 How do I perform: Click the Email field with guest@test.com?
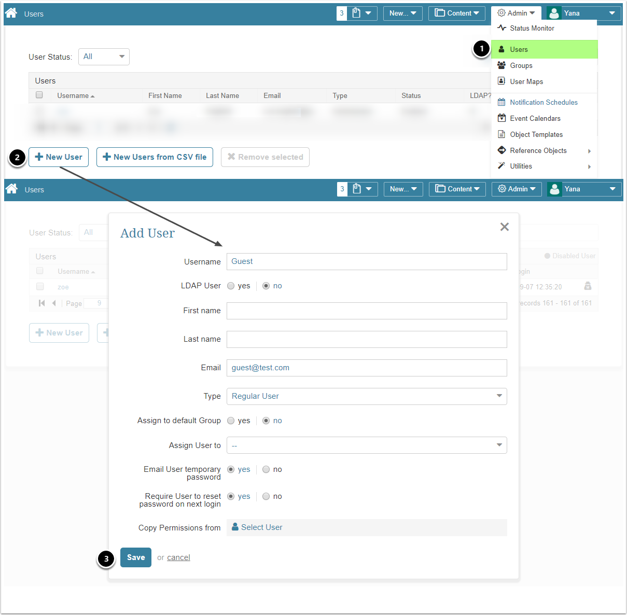pos(367,368)
